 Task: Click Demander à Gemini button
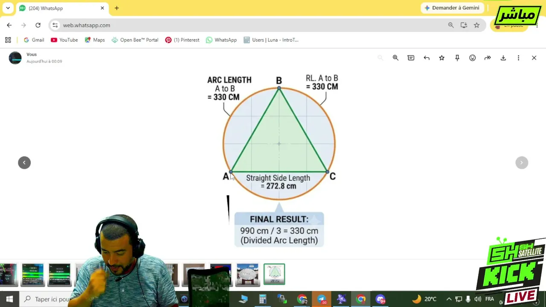(452, 8)
